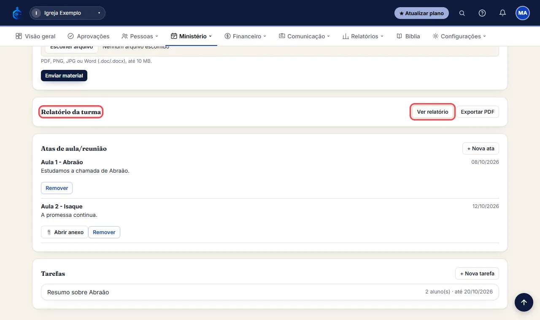This screenshot has width=540, height=320.
Task: Click the Comunicação message icon
Action: pyautogui.click(x=282, y=36)
